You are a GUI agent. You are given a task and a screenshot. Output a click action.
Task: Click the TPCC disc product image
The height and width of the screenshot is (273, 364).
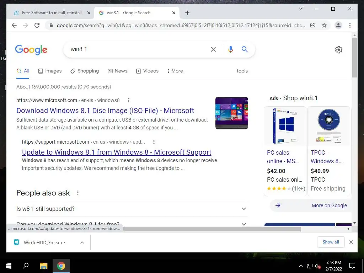click(x=329, y=127)
